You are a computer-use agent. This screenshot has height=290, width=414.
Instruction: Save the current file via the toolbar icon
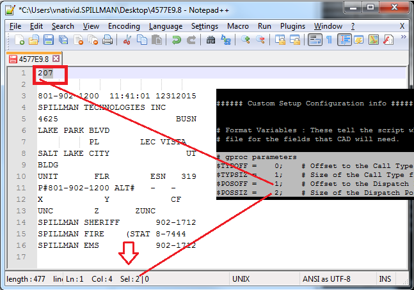[x=49, y=40]
